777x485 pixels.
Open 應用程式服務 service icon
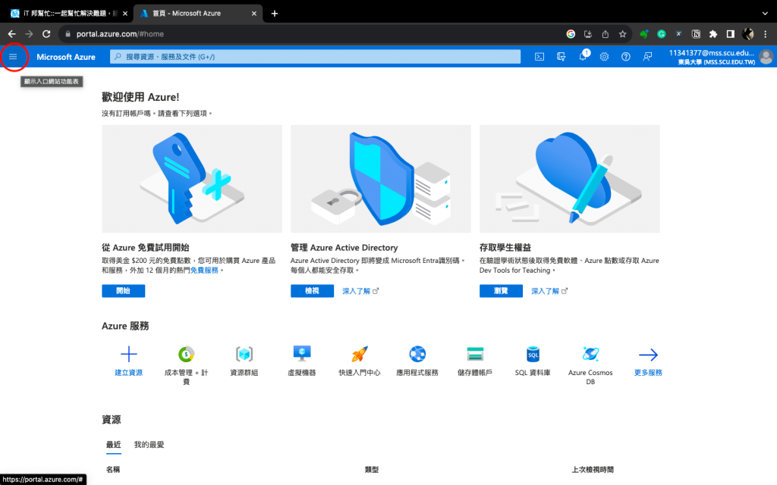pos(417,355)
